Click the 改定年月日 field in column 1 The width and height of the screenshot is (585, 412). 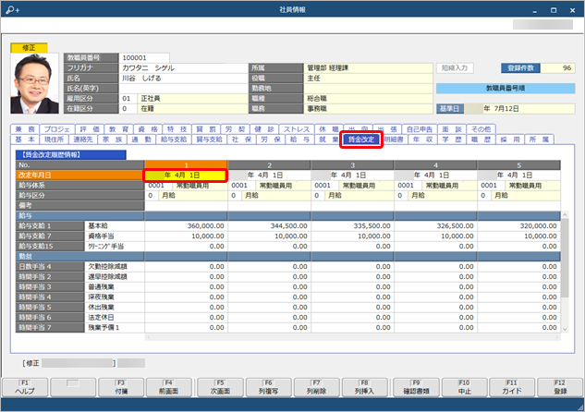[x=185, y=174]
